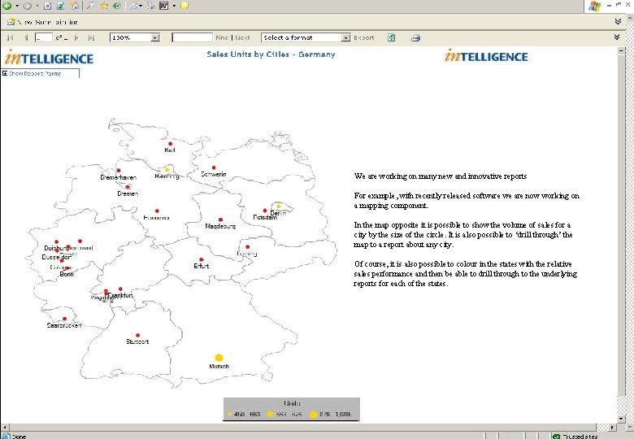634x439 pixels.
Task: Click the vertical scrollbar down arrow
Action: (622, 419)
